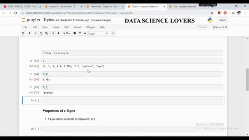Open cell type Code dropdown
The image size is (249, 140).
coord(98,33)
